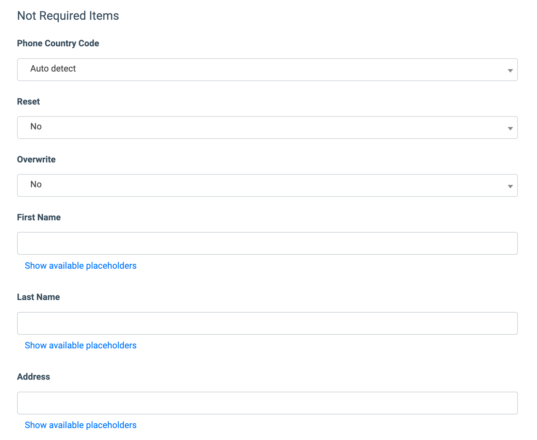Open the Phone Country Code dropdown arrow

click(510, 70)
